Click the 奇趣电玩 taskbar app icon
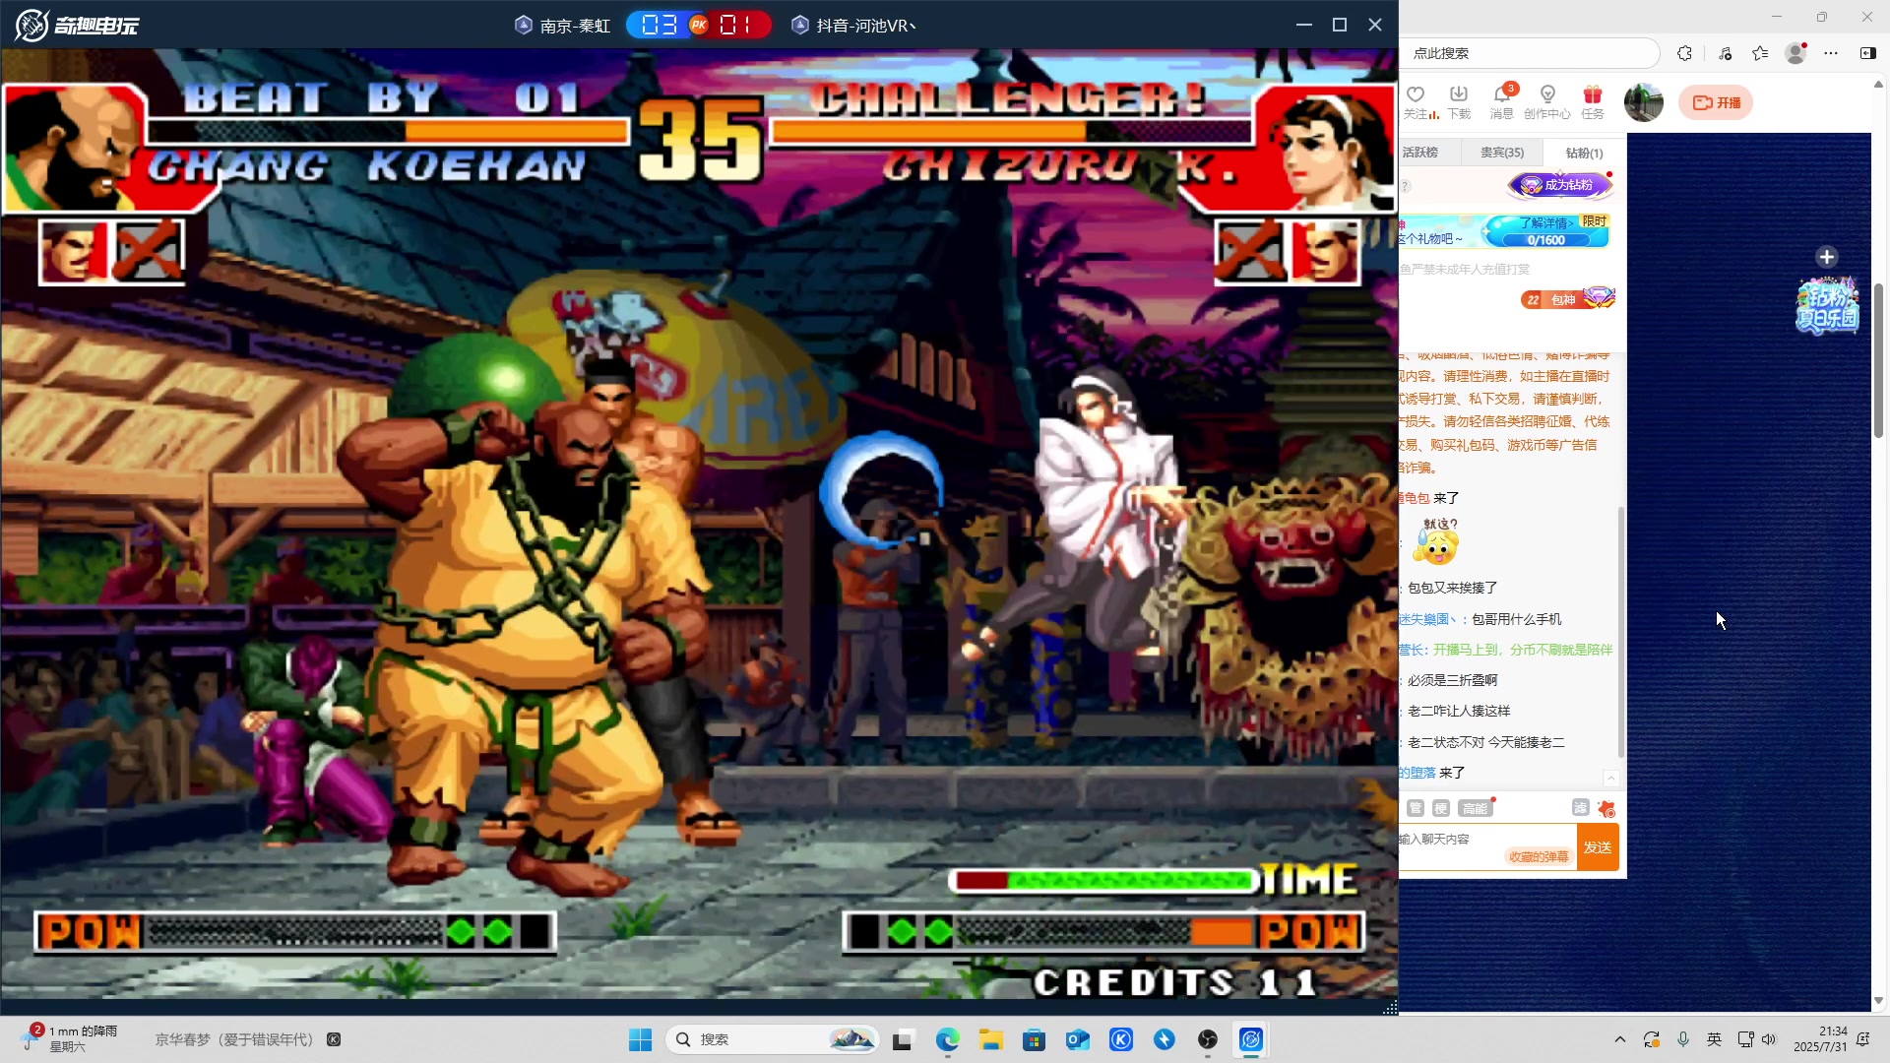 pos(1251,1039)
